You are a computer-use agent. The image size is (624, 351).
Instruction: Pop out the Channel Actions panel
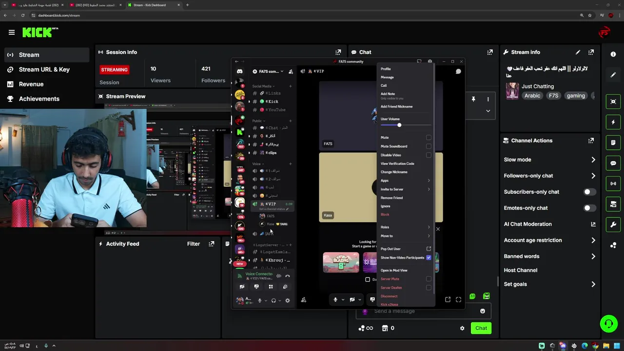(591, 140)
